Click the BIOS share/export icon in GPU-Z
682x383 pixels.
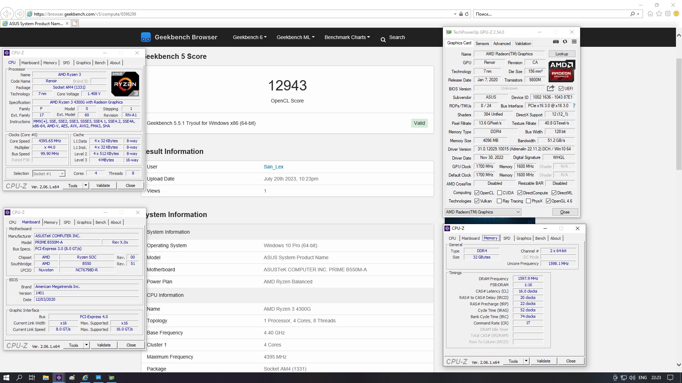coord(551,88)
